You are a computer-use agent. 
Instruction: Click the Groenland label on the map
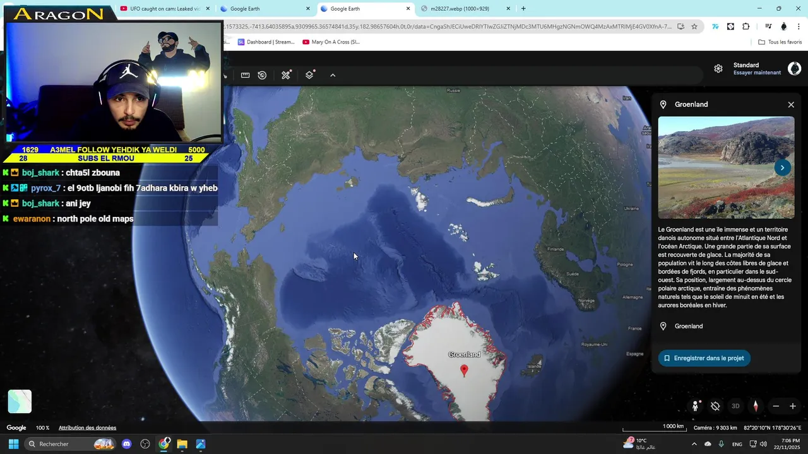(464, 354)
